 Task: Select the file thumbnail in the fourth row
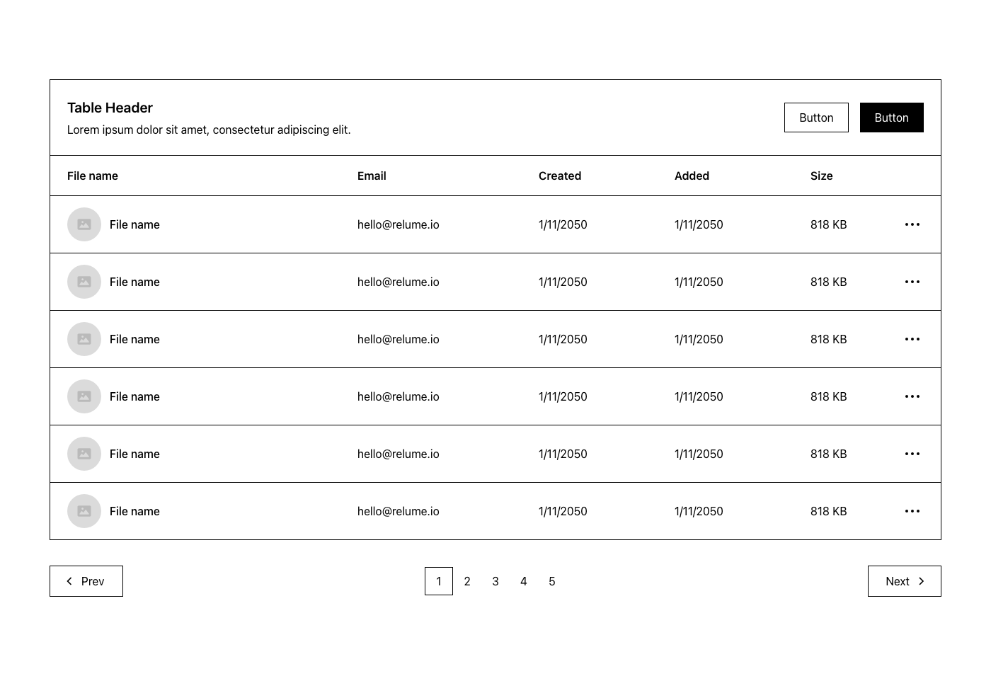point(84,396)
